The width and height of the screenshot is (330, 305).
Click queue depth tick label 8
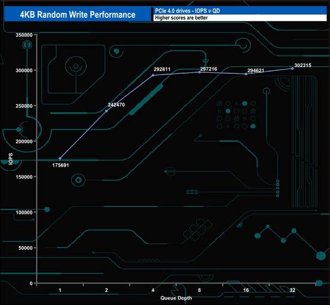(200, 290)
